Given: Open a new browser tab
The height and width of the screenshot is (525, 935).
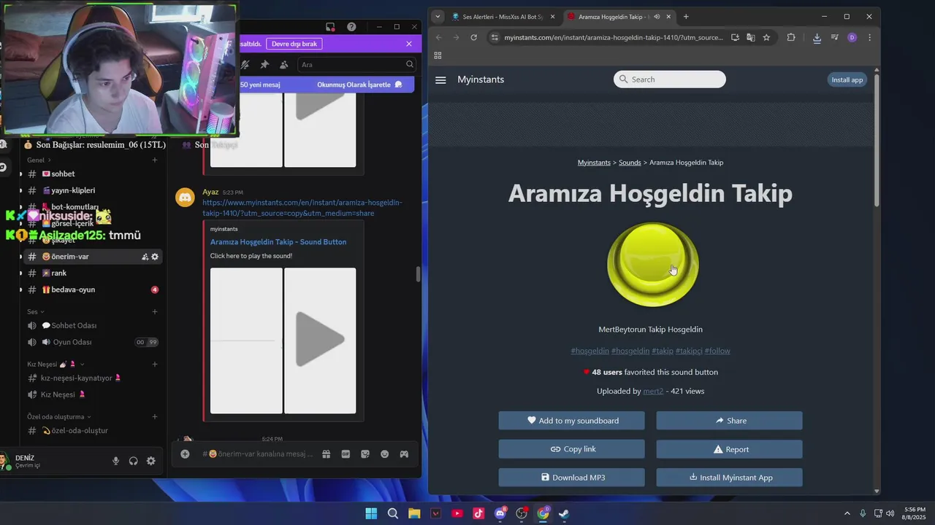Looking at the screenshot, I should [686, 17].
